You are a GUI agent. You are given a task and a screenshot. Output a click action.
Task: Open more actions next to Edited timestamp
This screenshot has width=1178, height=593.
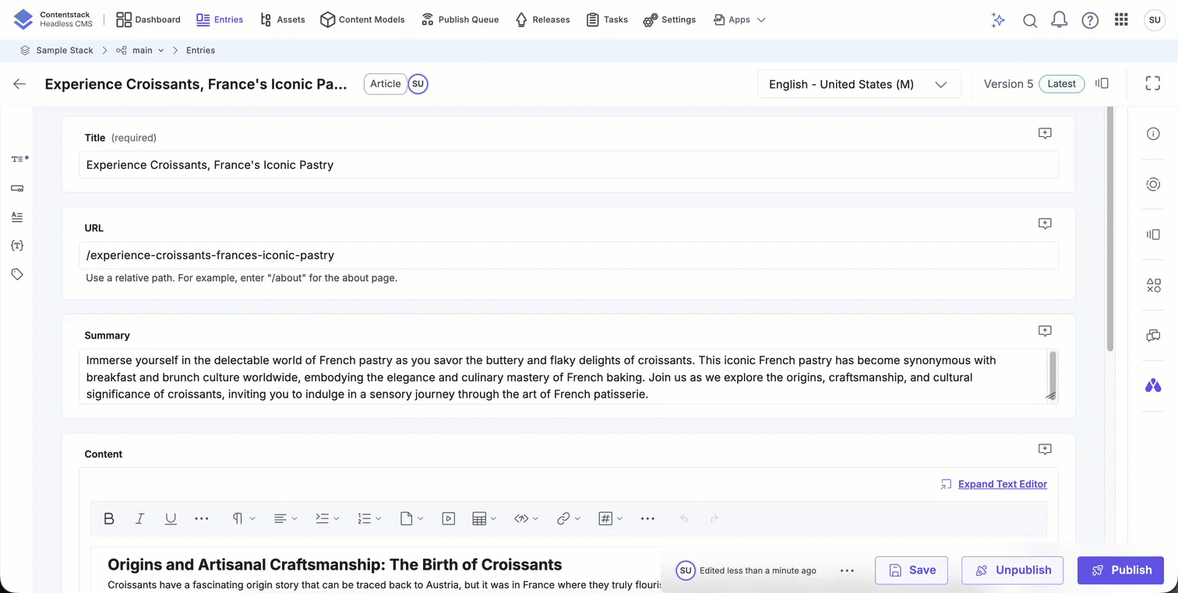tap(848, 570)
